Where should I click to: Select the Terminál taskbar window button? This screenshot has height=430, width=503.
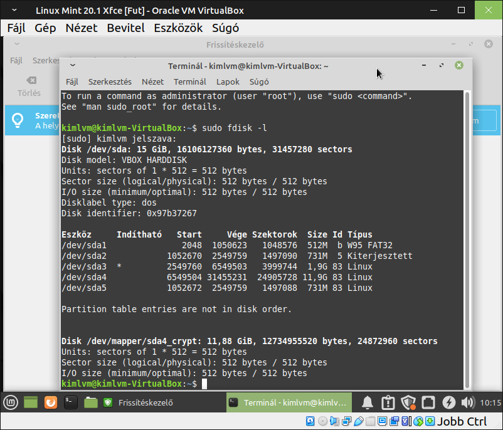point(289,402)
